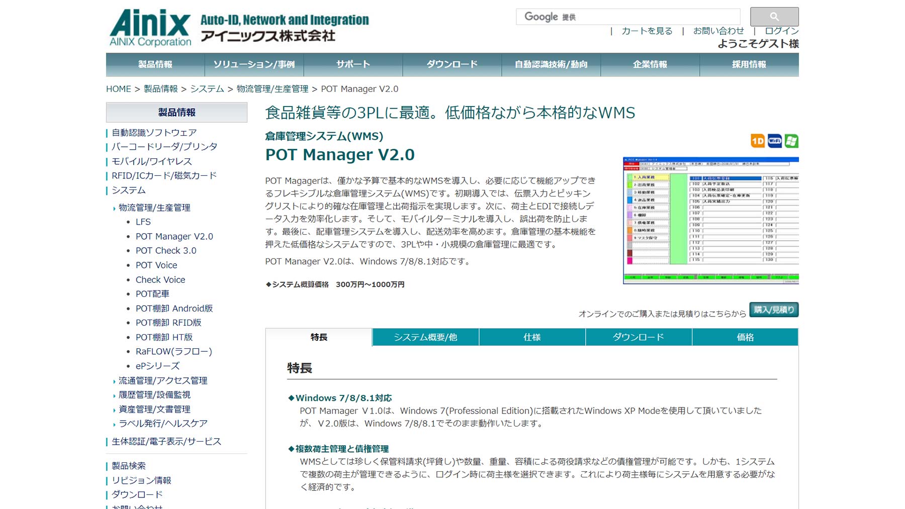Open POT棚卸 HT版 sidebar item
Image resolution: width=905 pixels, height=509 pixels.
pos(164,337)
